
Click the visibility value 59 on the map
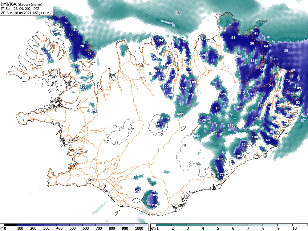tap(89, 53)
